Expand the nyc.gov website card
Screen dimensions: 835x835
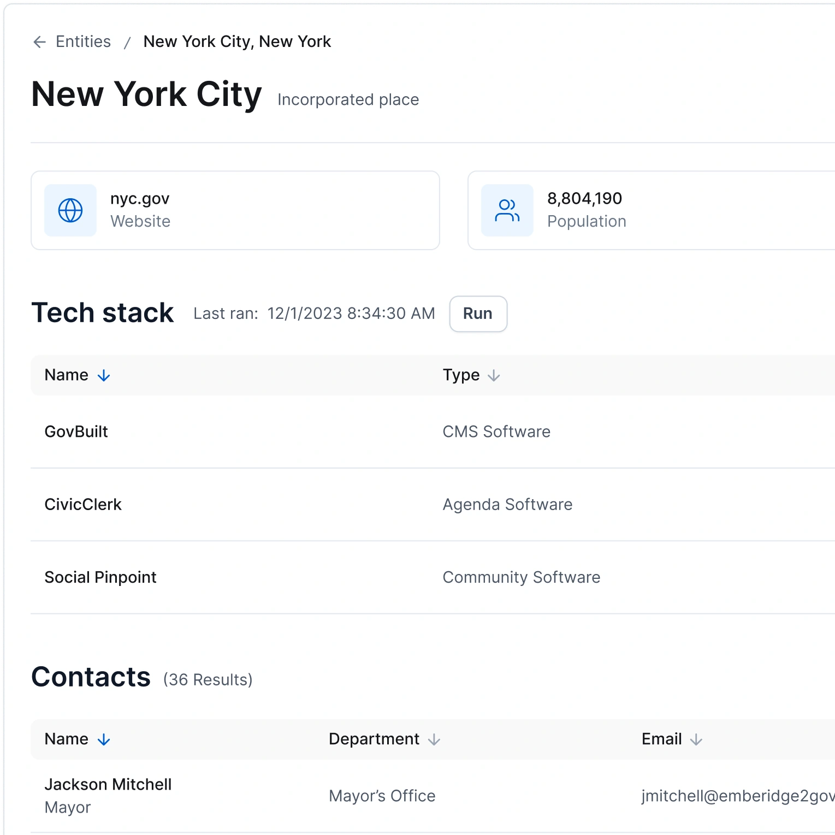click(x=235, y=210)
